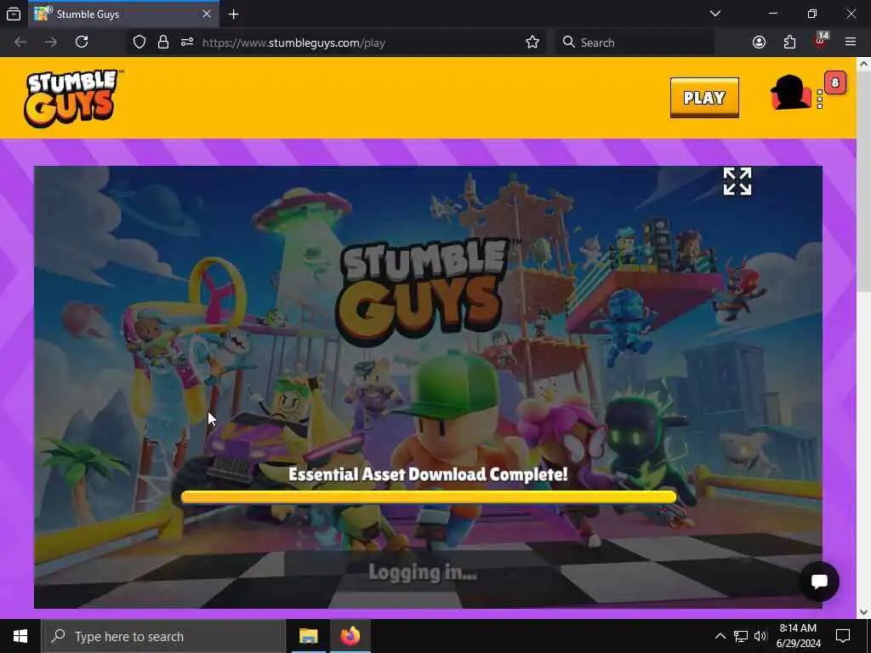Open the three-dot menu beside avatar
This screenshot has width=871, height=653.
coord(820,99)
